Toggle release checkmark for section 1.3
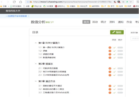139x97 pixels. pyautogui.click(x=114, y=54)
